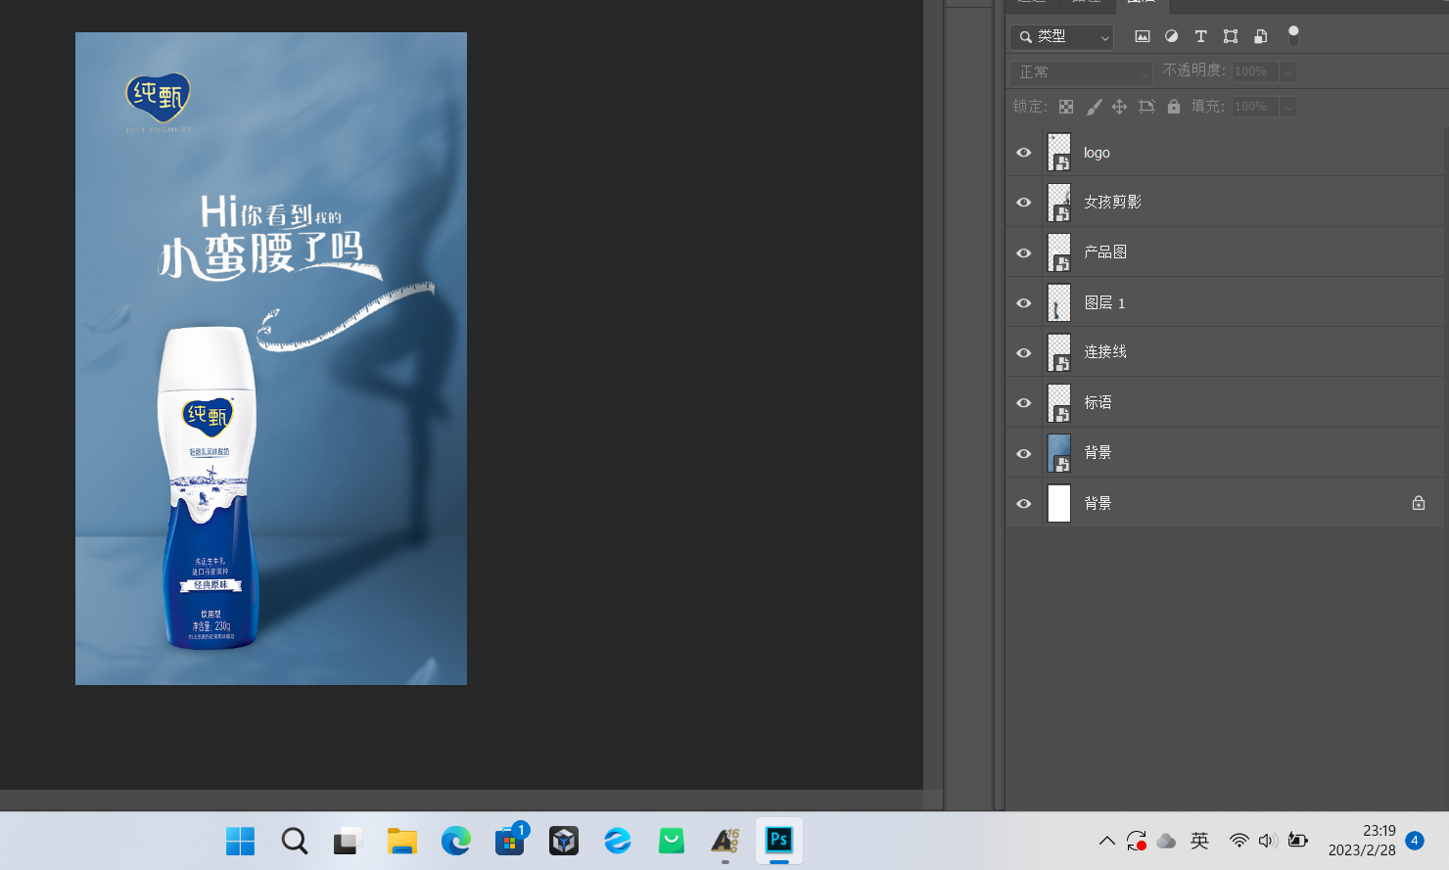Screen dimensions: 1449x870
Task: Click the lock image pixels brush icon
Action: click(1094, 107)
